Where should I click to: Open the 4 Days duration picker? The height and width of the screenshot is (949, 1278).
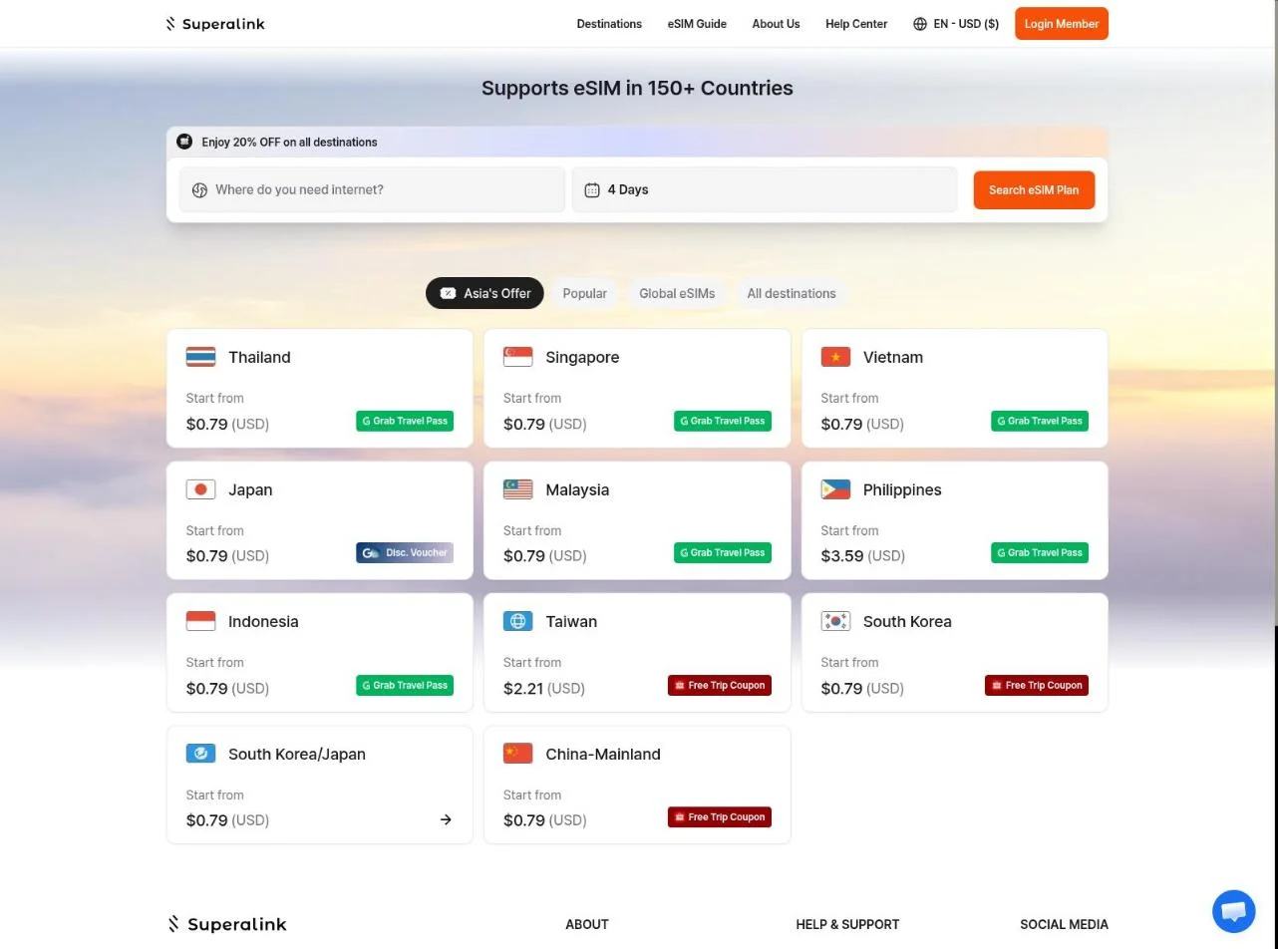tap(765, 189)
